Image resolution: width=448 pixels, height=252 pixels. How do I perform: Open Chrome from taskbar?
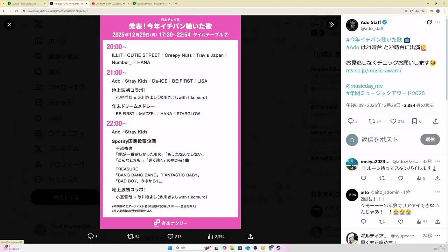271,248
